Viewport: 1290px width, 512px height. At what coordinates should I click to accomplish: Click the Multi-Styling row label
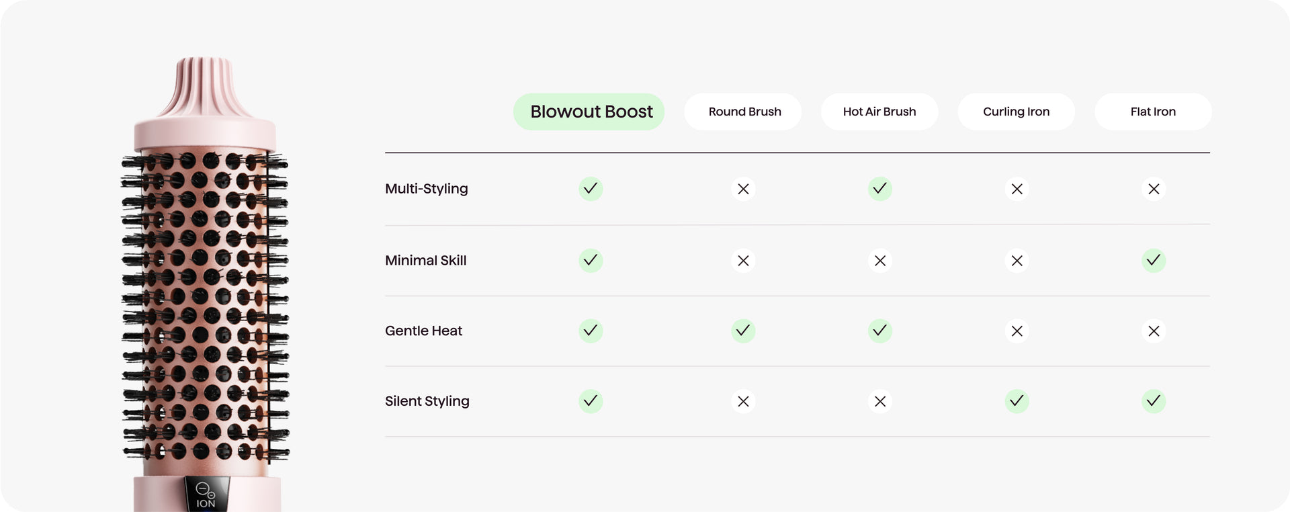(x=427, y=189)
